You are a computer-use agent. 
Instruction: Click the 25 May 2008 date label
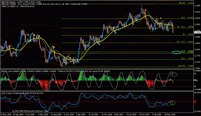(x=170, y=114)
